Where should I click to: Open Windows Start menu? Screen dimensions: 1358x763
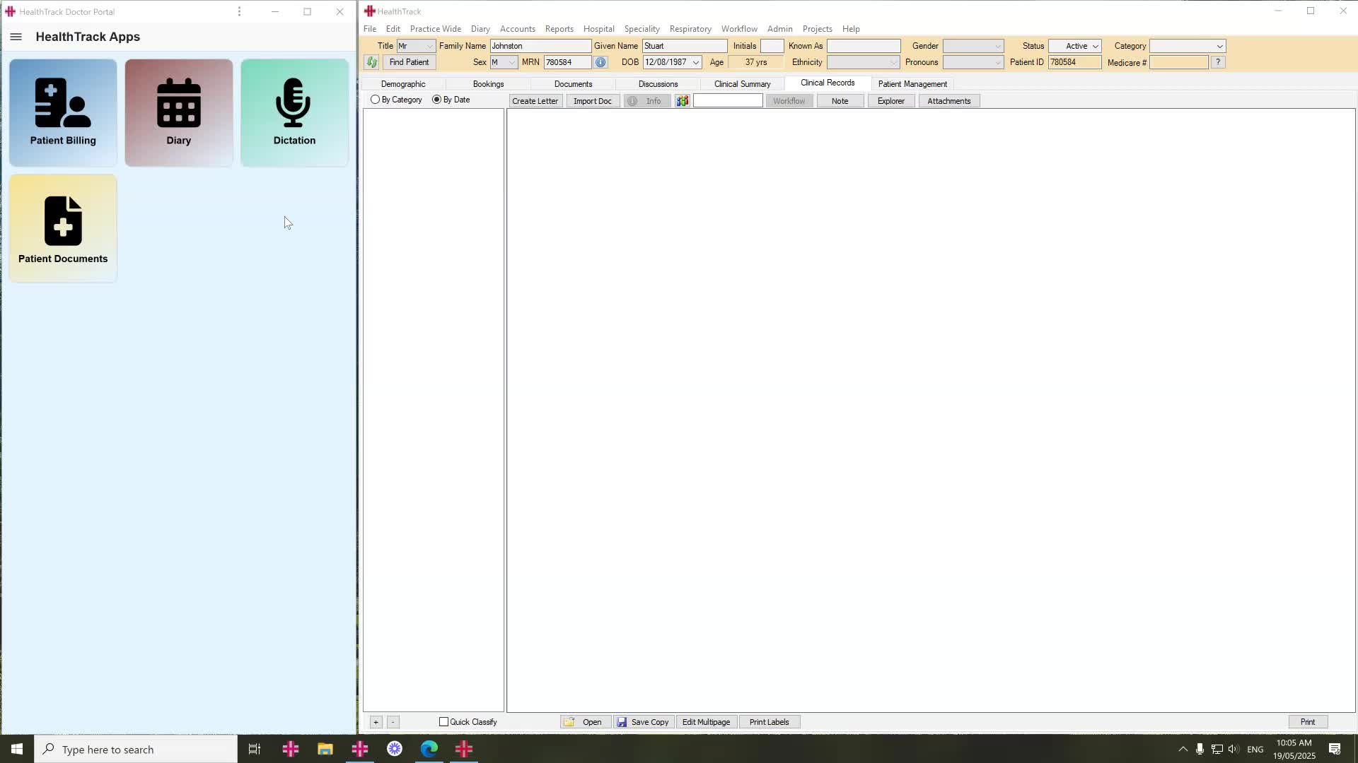pyautogui.click(x=17, y=749)
